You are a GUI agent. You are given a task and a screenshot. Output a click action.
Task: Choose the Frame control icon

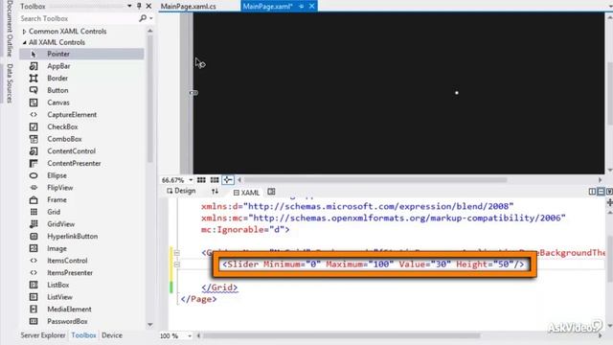(x=34, y=200)
